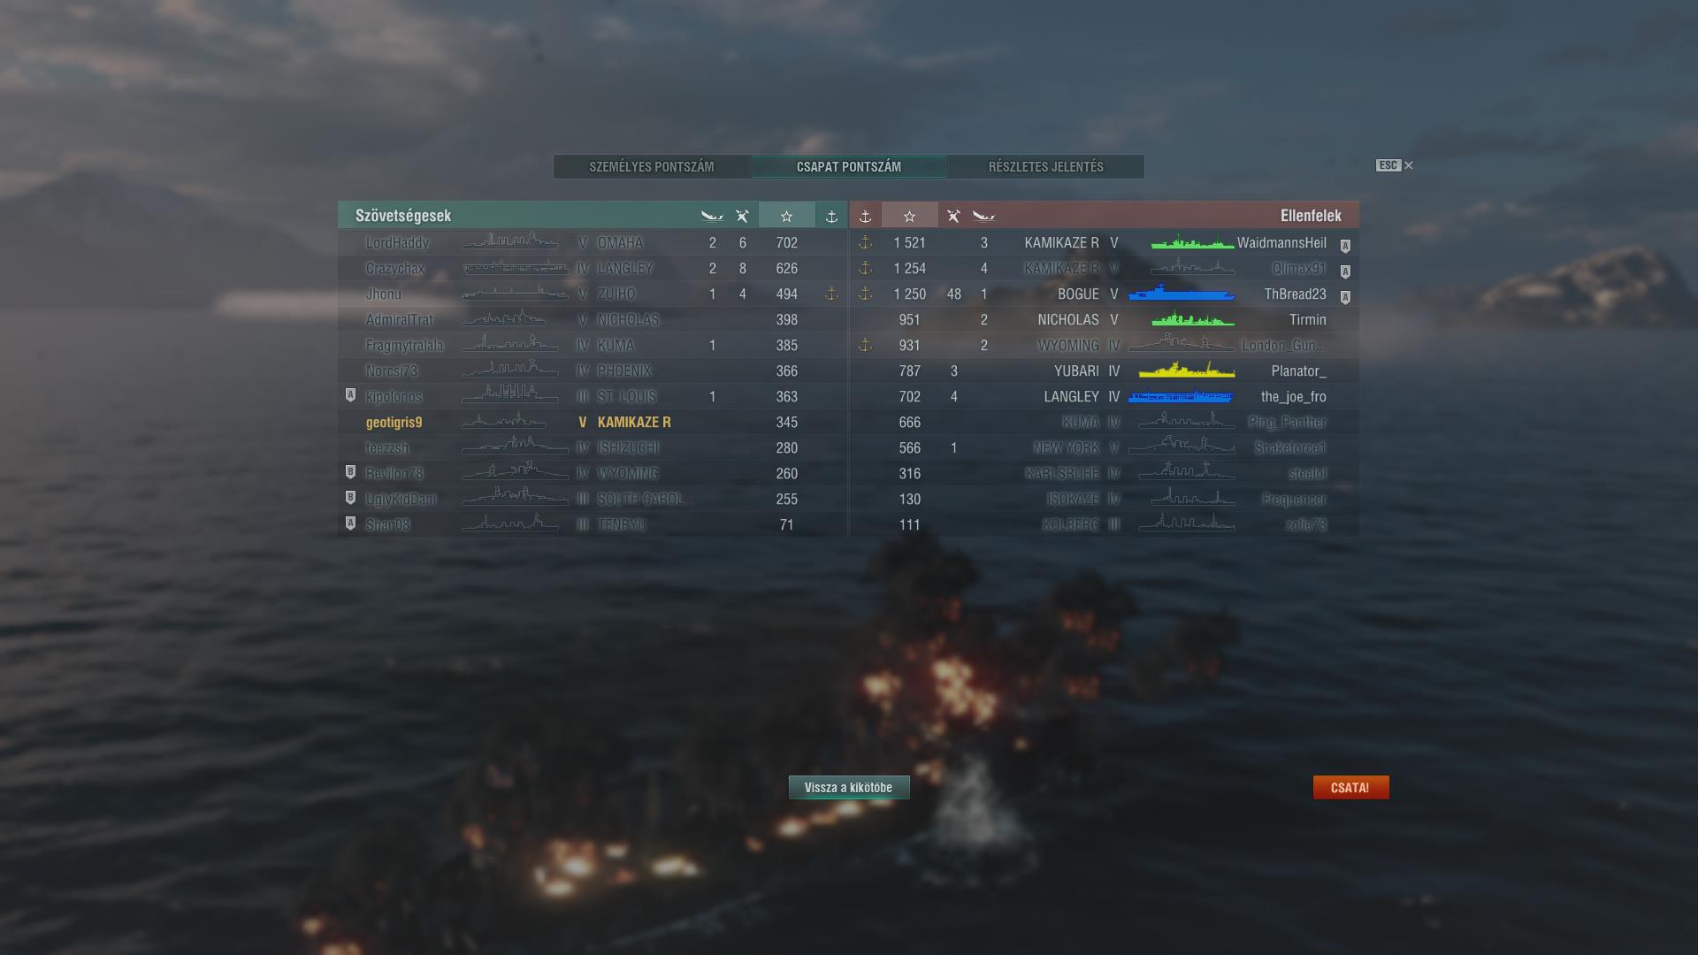Viewport: 1698px width, 955px height.
Task: Click Planator_'s yellow Yubari ship silhouette
Action: pos(1186,370)
